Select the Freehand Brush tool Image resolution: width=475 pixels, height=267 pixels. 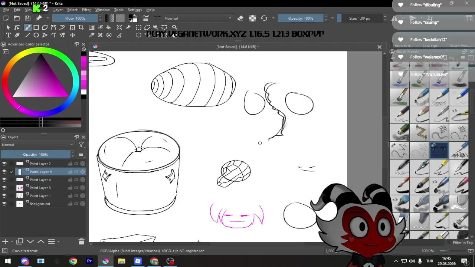click(x=27, y=27)
